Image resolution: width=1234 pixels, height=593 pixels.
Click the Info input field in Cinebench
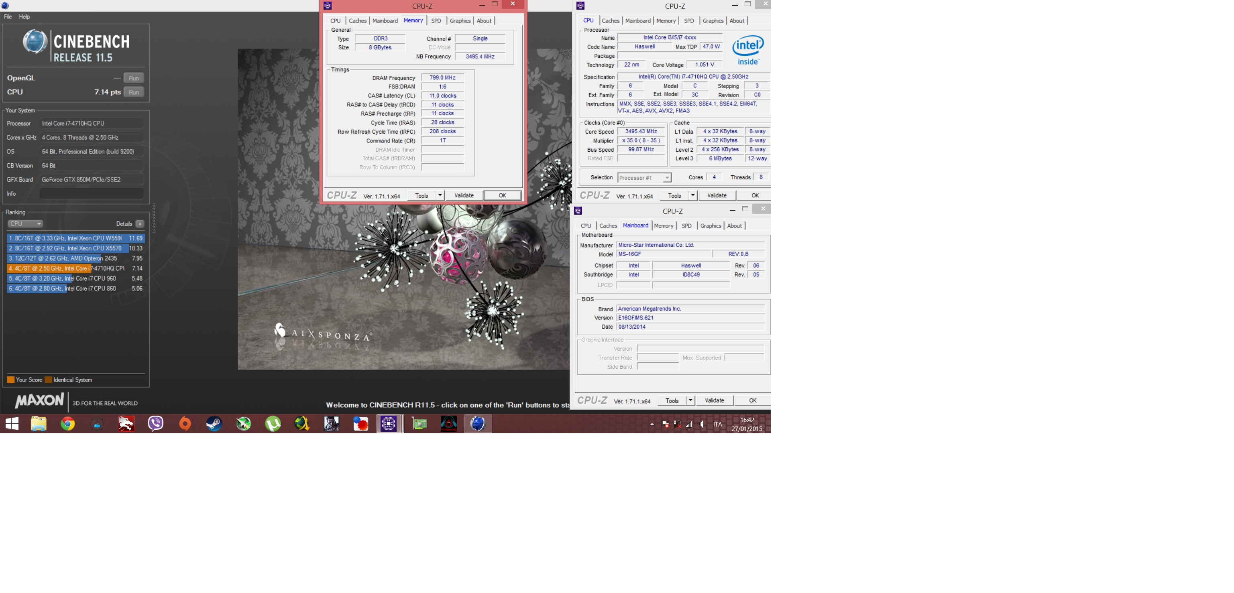click(92, 194)
